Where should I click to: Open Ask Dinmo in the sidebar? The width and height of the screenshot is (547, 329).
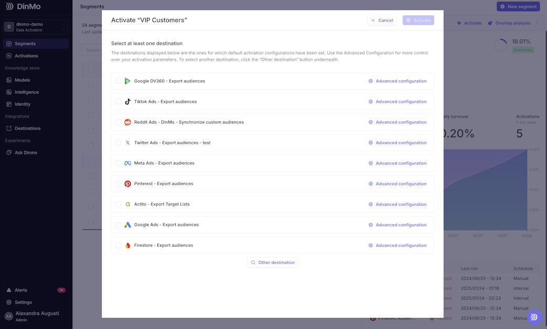tap(36, 152)
